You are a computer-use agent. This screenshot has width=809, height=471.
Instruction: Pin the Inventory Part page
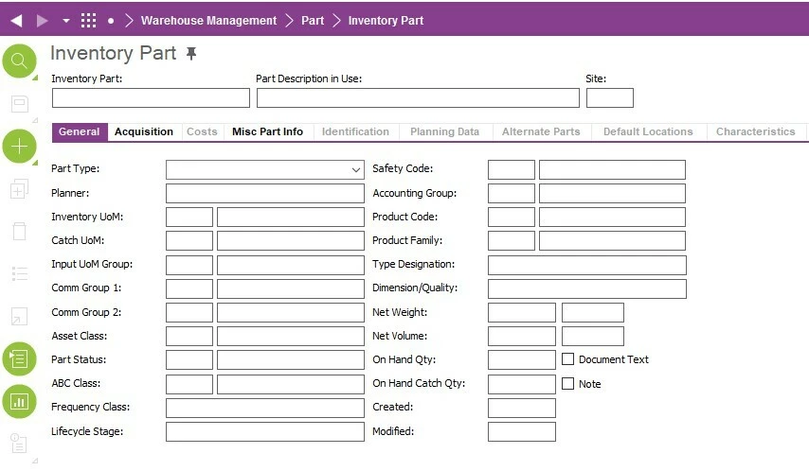pos(191,54)
